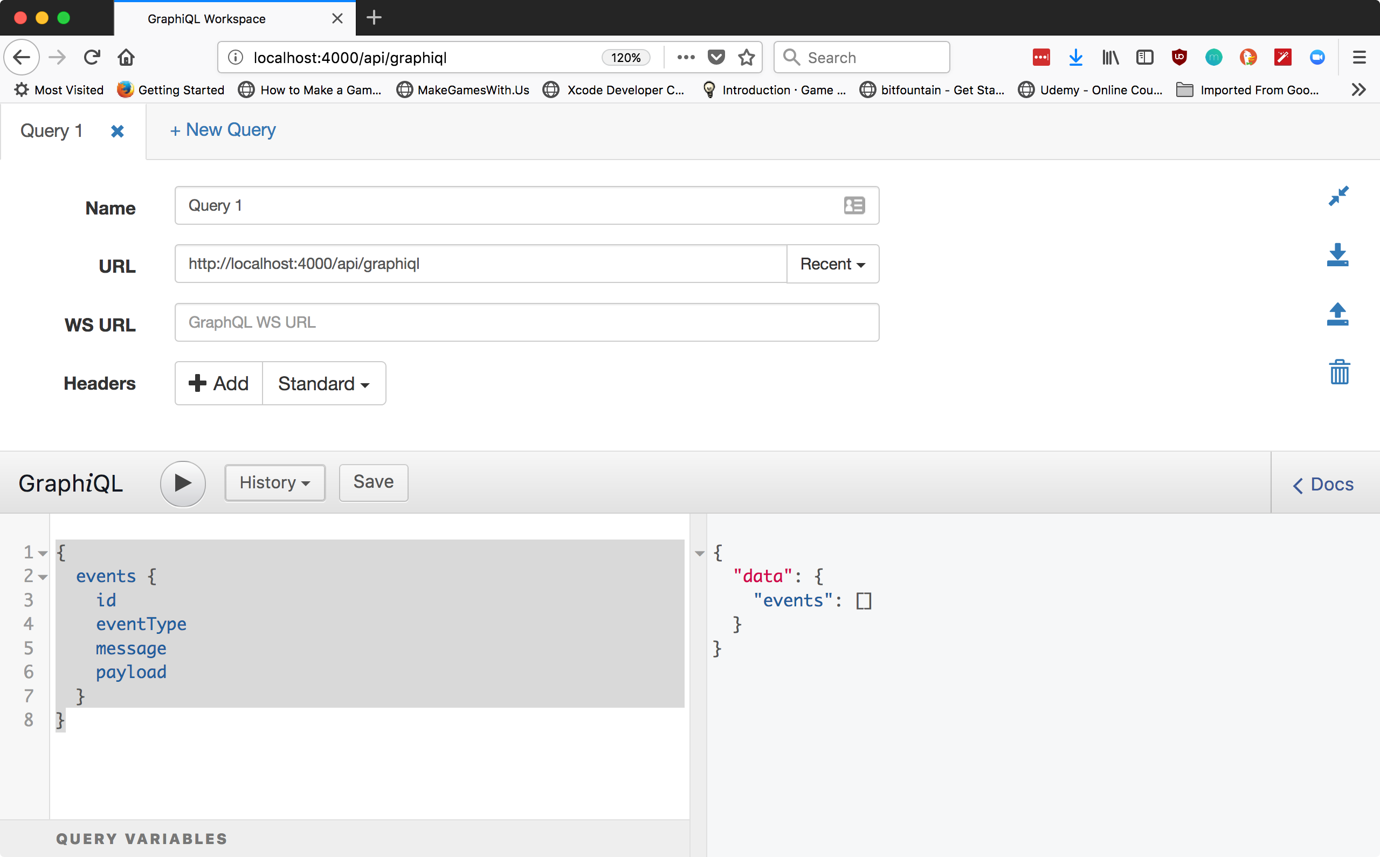This screenshot has width=1380, height=857.
Task: Add a new header
Action: [x=219, y=383]
